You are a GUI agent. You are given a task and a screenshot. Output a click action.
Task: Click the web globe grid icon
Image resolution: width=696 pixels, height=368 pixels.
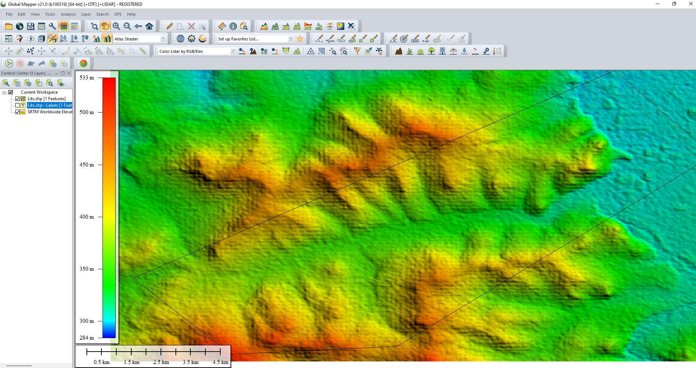pyautogui.click(x=181, y=39)
